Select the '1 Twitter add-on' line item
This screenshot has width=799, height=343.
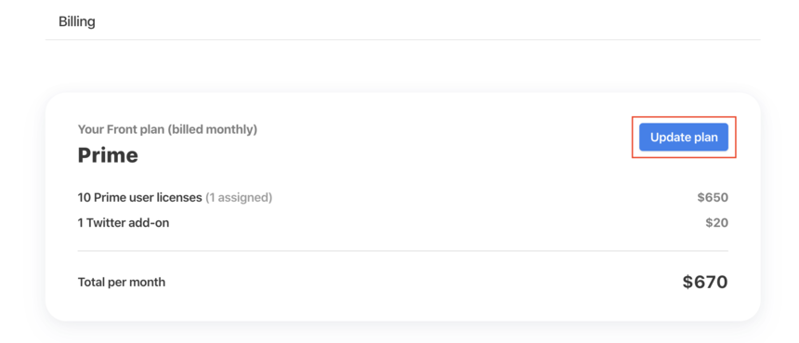coord(124,223)
